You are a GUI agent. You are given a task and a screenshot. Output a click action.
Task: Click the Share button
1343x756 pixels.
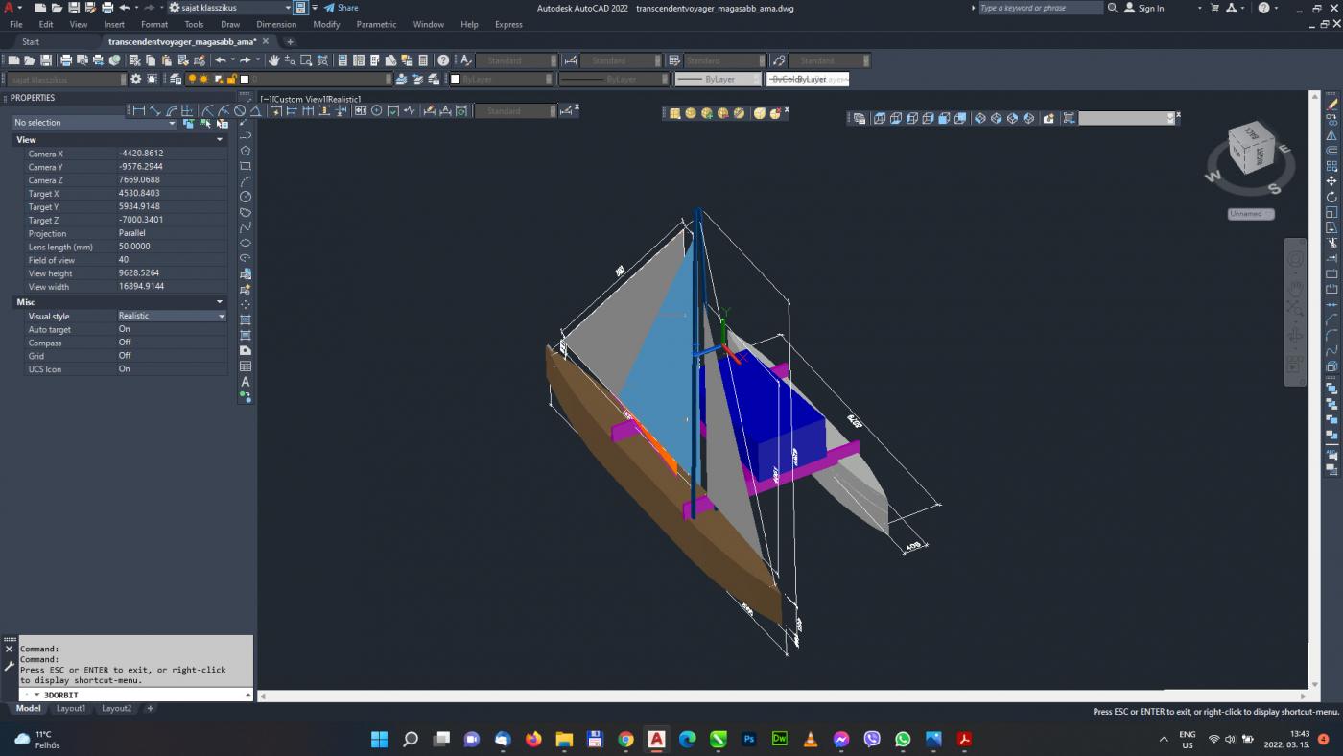click(341, 8)
